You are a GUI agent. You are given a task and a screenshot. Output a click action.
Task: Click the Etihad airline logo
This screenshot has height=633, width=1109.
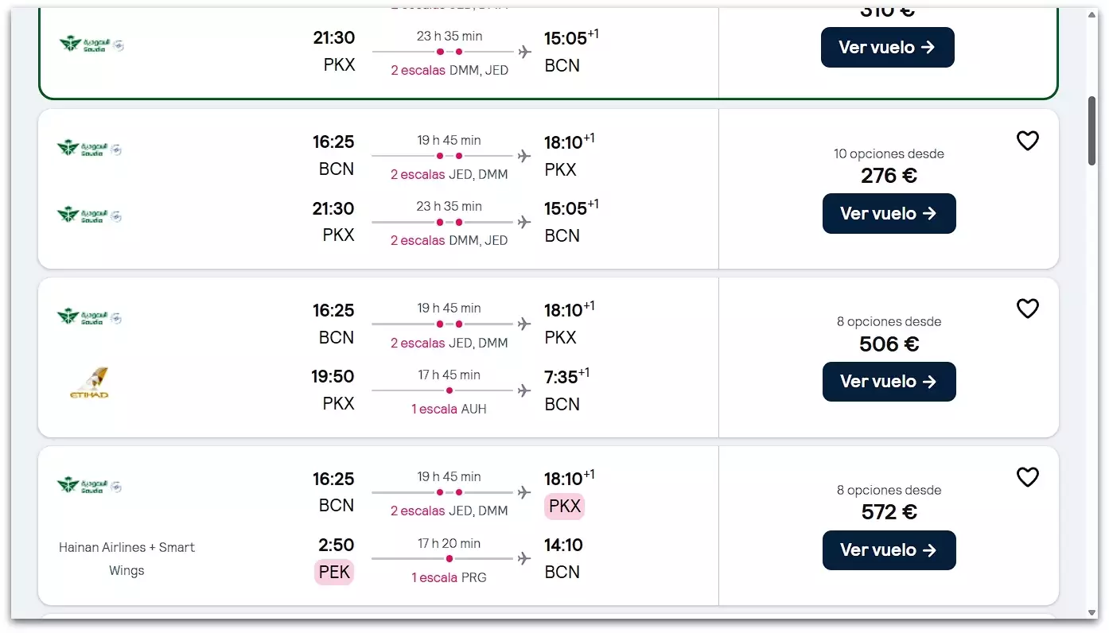(x=89, y=383)
